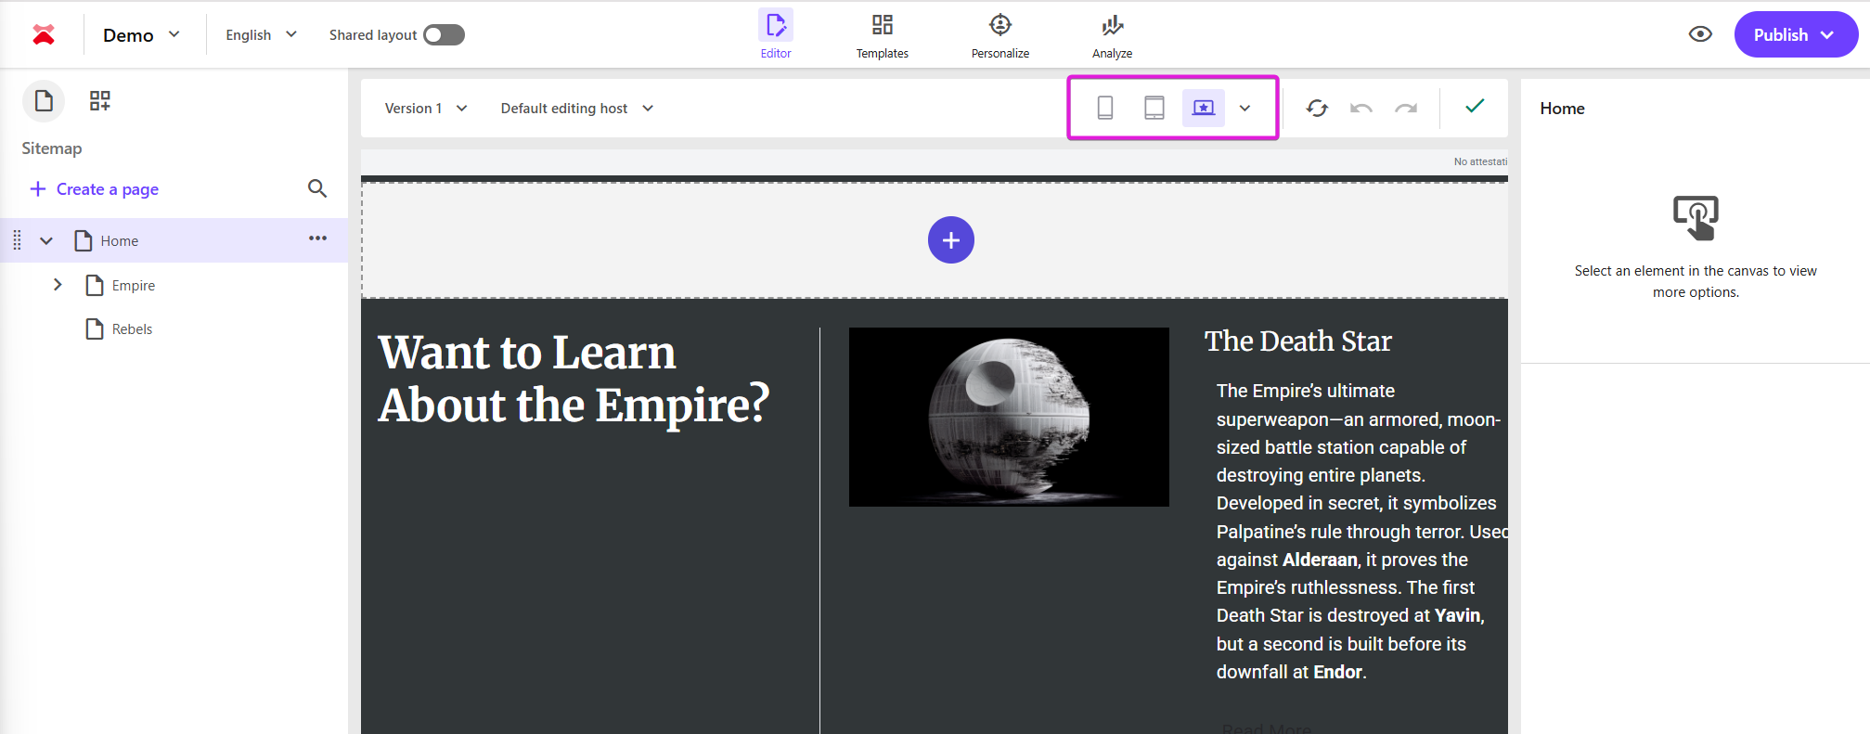Click the undo icon
Image resolution: width=1870 pixels, height=734 pixels.
coord(1361,109)
